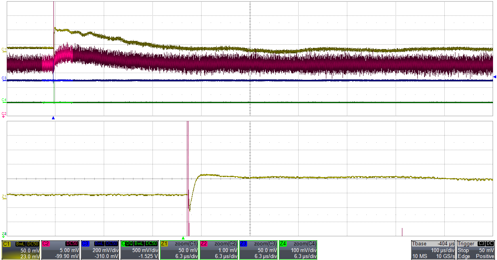This screenshot has height=260, width=497.
Task: Click the 10 GS/s sample rate readout
Action: click(x=445, y=256)
